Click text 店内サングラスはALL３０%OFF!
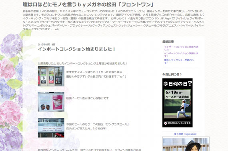The width and height of the screenshot is (228, 151). coord(86,129)
